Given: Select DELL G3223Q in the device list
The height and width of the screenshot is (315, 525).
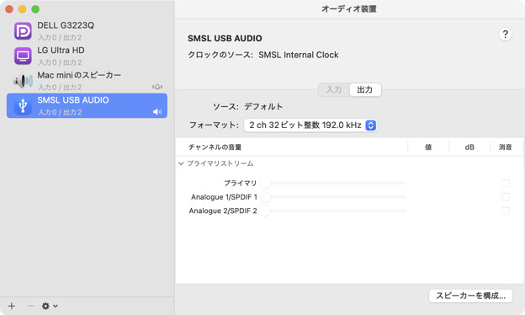Looking at the screenshot, I should tap(87, 31).
